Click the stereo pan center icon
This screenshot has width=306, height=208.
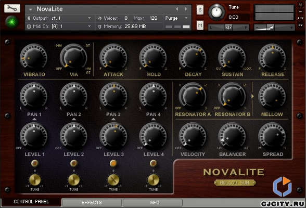228,28
